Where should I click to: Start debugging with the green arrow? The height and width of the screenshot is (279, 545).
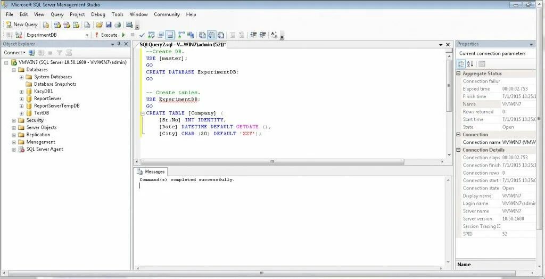click(123, 35)
